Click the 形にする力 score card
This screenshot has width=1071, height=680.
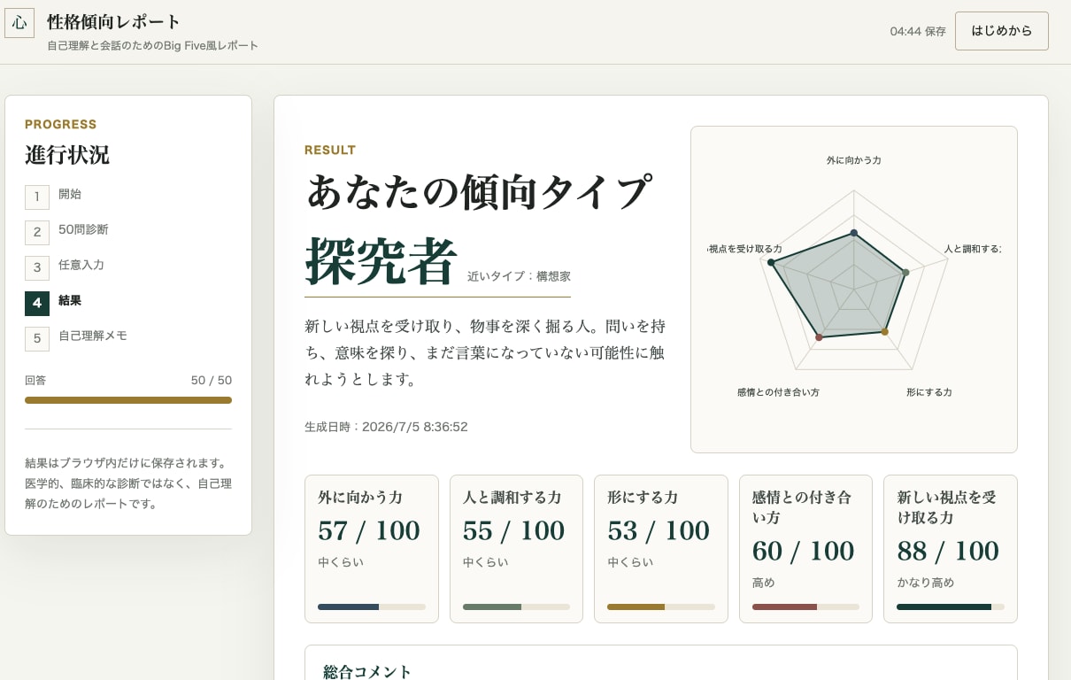(x=661, y=549)
